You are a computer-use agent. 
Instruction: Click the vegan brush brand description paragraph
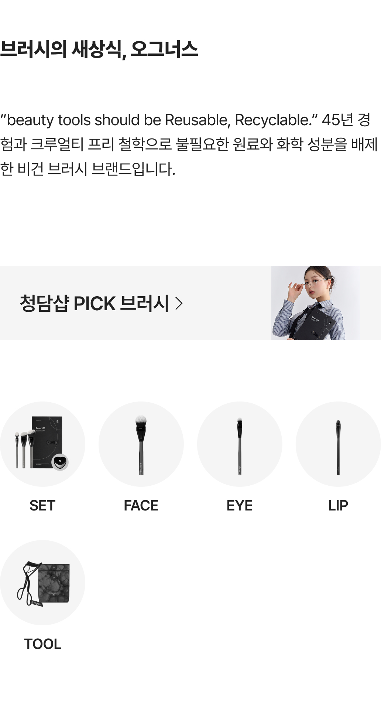pyautogui.click(x=188, y=144)
